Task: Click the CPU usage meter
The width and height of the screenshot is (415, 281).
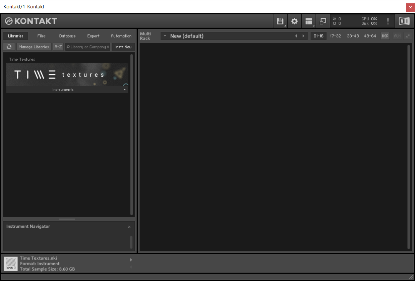Action: (x=369, y=19)
